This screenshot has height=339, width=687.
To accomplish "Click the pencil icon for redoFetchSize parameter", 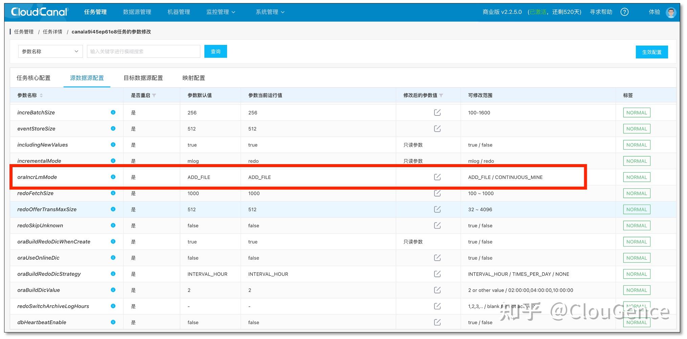I will coord(437,193).
